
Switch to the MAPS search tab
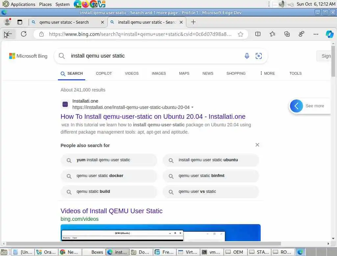tap(184, 73)
